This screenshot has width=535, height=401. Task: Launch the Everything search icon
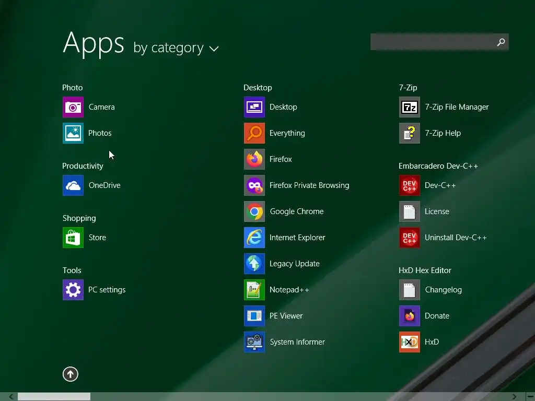point(254,133)
